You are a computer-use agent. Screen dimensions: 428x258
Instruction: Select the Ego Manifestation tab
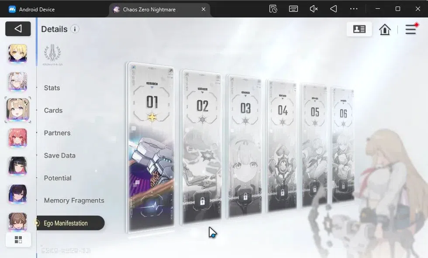point(70,223)
